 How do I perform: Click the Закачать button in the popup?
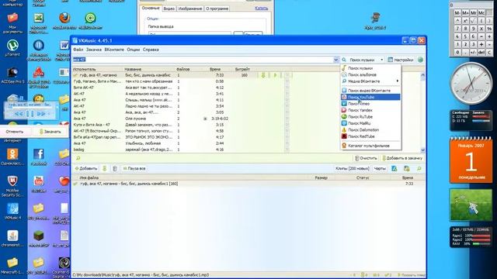pyautogui.click(x=50, y=132)
